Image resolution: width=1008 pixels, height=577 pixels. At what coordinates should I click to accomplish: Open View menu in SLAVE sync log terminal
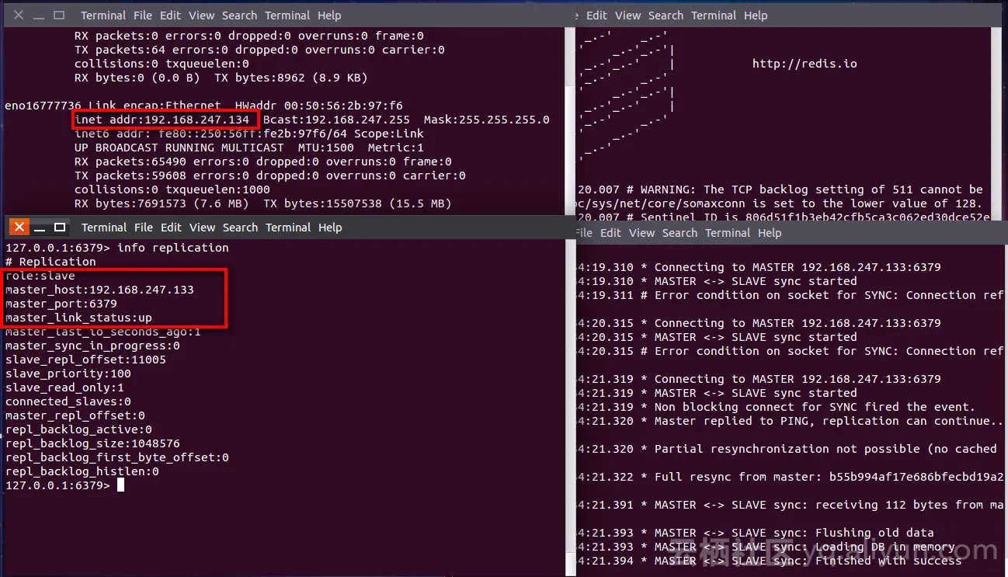coord(642,233)
